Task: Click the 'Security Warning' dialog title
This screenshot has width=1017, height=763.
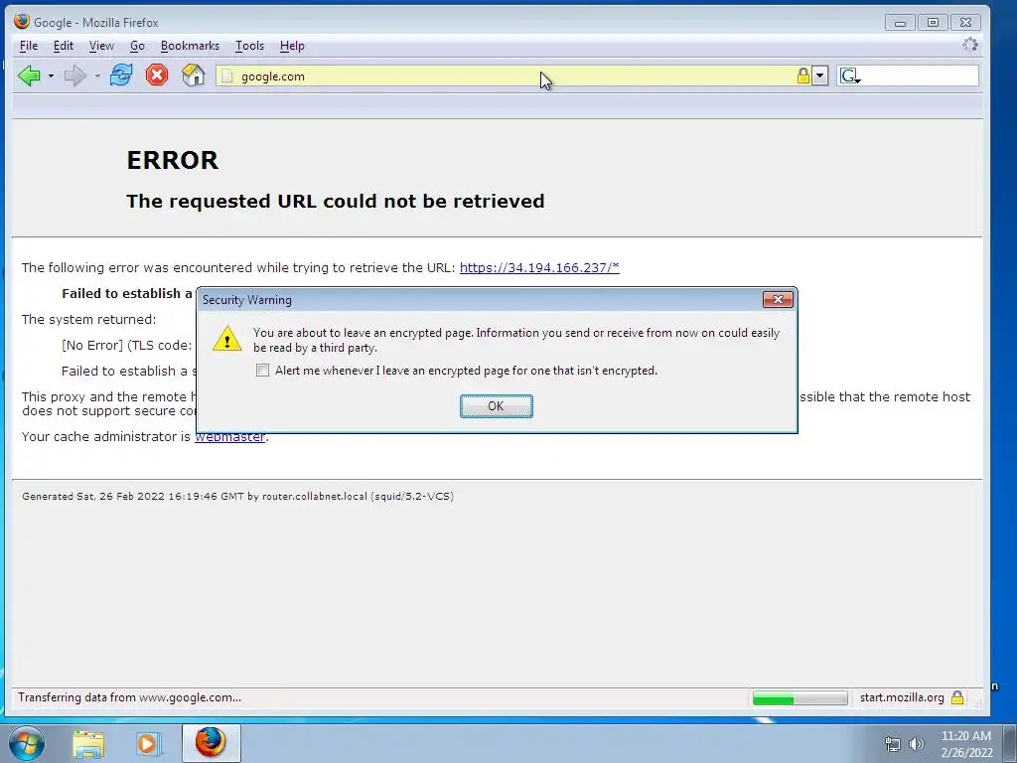Action: pos(247,300)
